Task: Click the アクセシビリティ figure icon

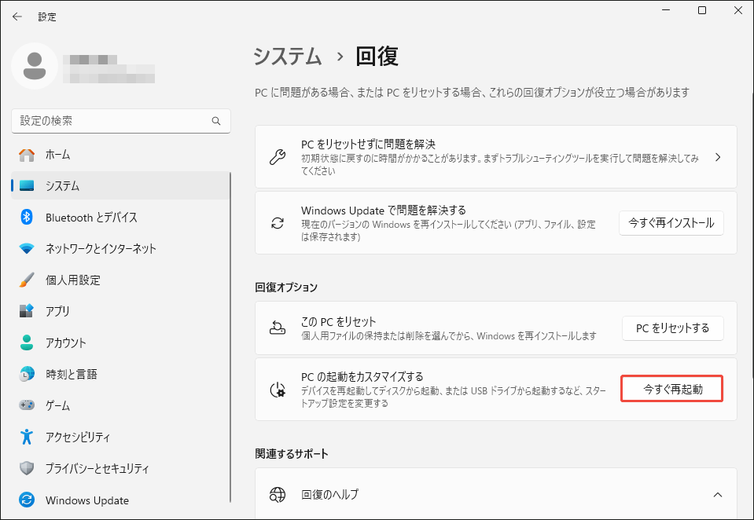Action: (x=27, y=437)
